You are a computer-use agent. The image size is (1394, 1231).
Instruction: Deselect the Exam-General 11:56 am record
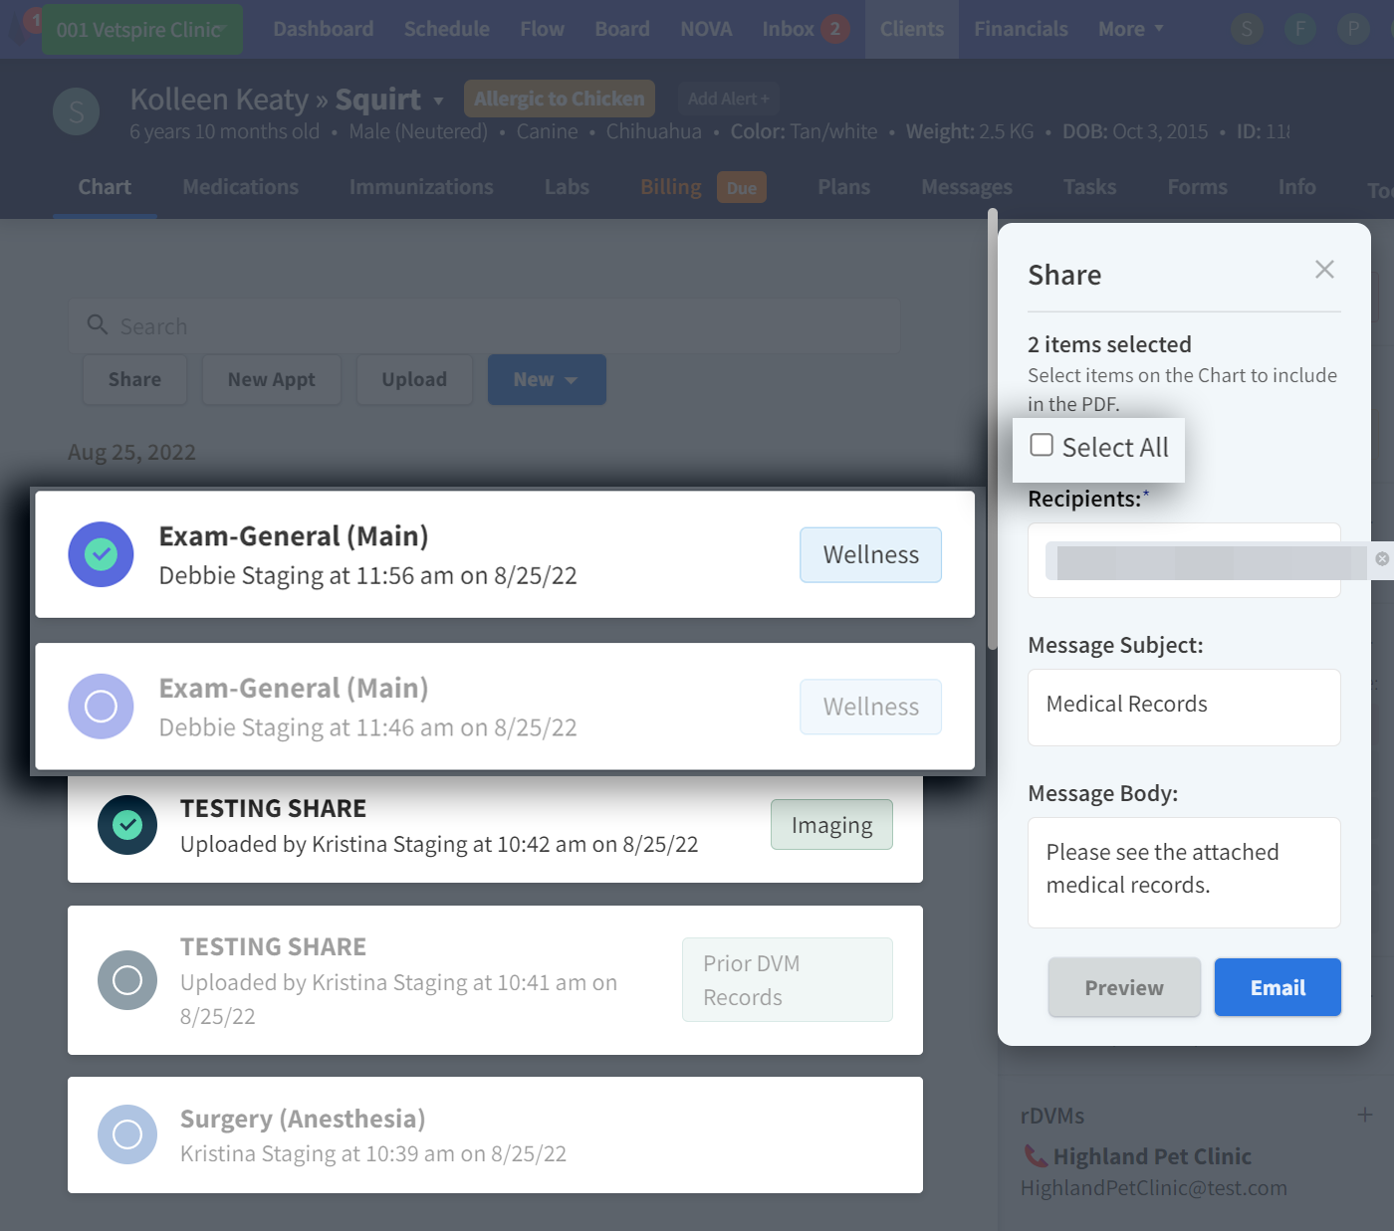pos(101,554)
